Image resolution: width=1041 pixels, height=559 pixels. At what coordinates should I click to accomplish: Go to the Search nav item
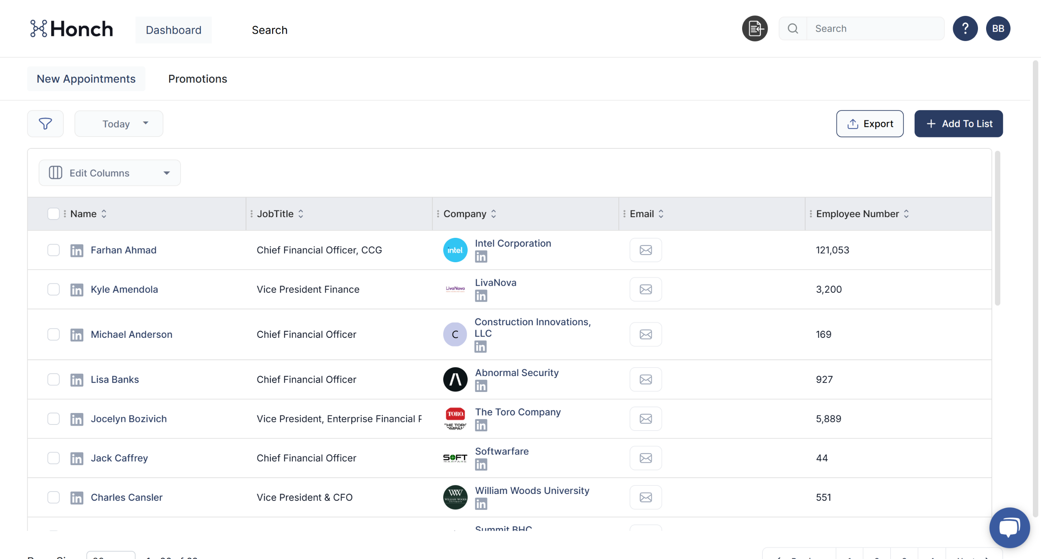(269, 30)
